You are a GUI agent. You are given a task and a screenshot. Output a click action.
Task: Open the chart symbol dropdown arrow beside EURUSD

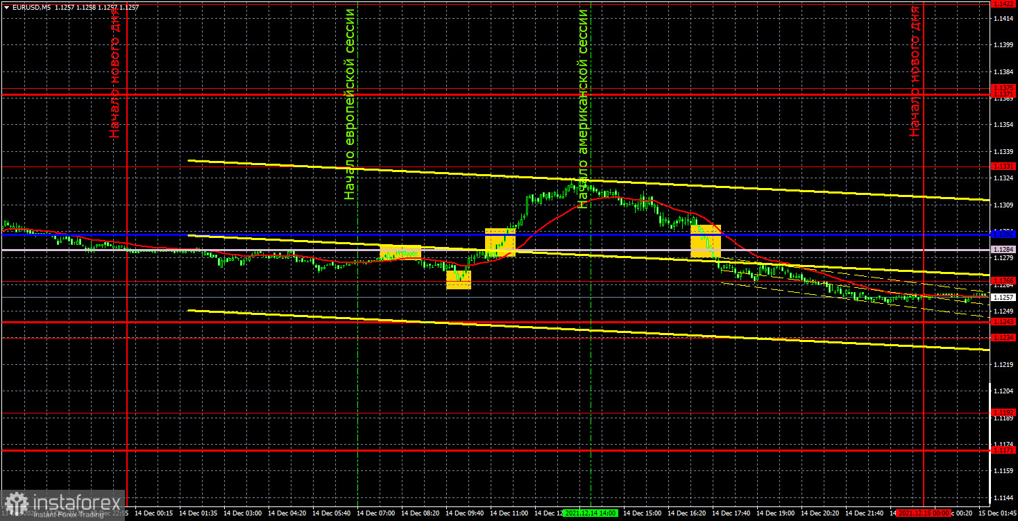pyautogui.click(x=6, y=7)
